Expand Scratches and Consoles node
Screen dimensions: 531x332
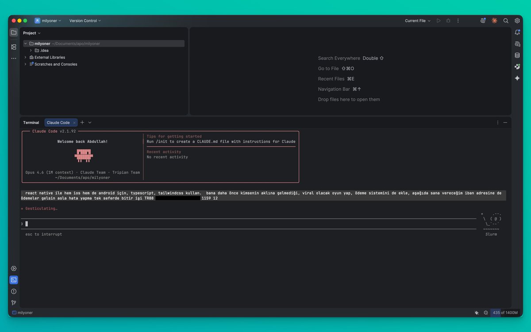click(25, 64)
